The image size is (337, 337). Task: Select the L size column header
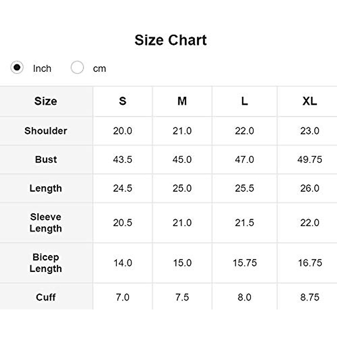[x=244, y=101]
